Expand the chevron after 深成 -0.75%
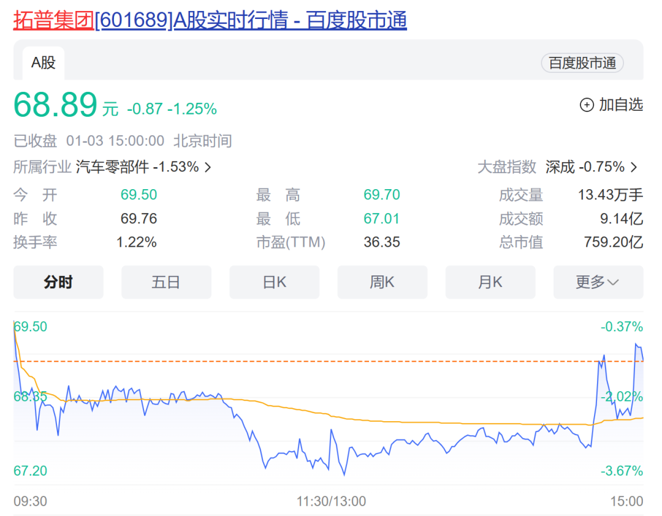 click(x=634, y=167)
